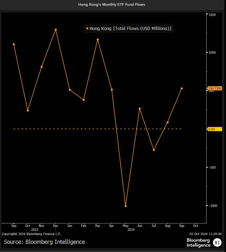Select the May trough data point
This screenshot has width=226, height=252.
tap(126, 206)
